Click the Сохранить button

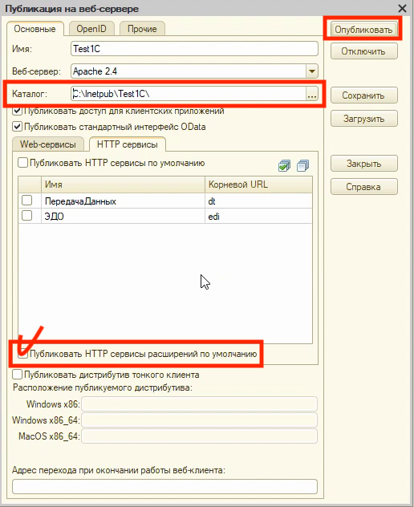[x=364, y=95]
